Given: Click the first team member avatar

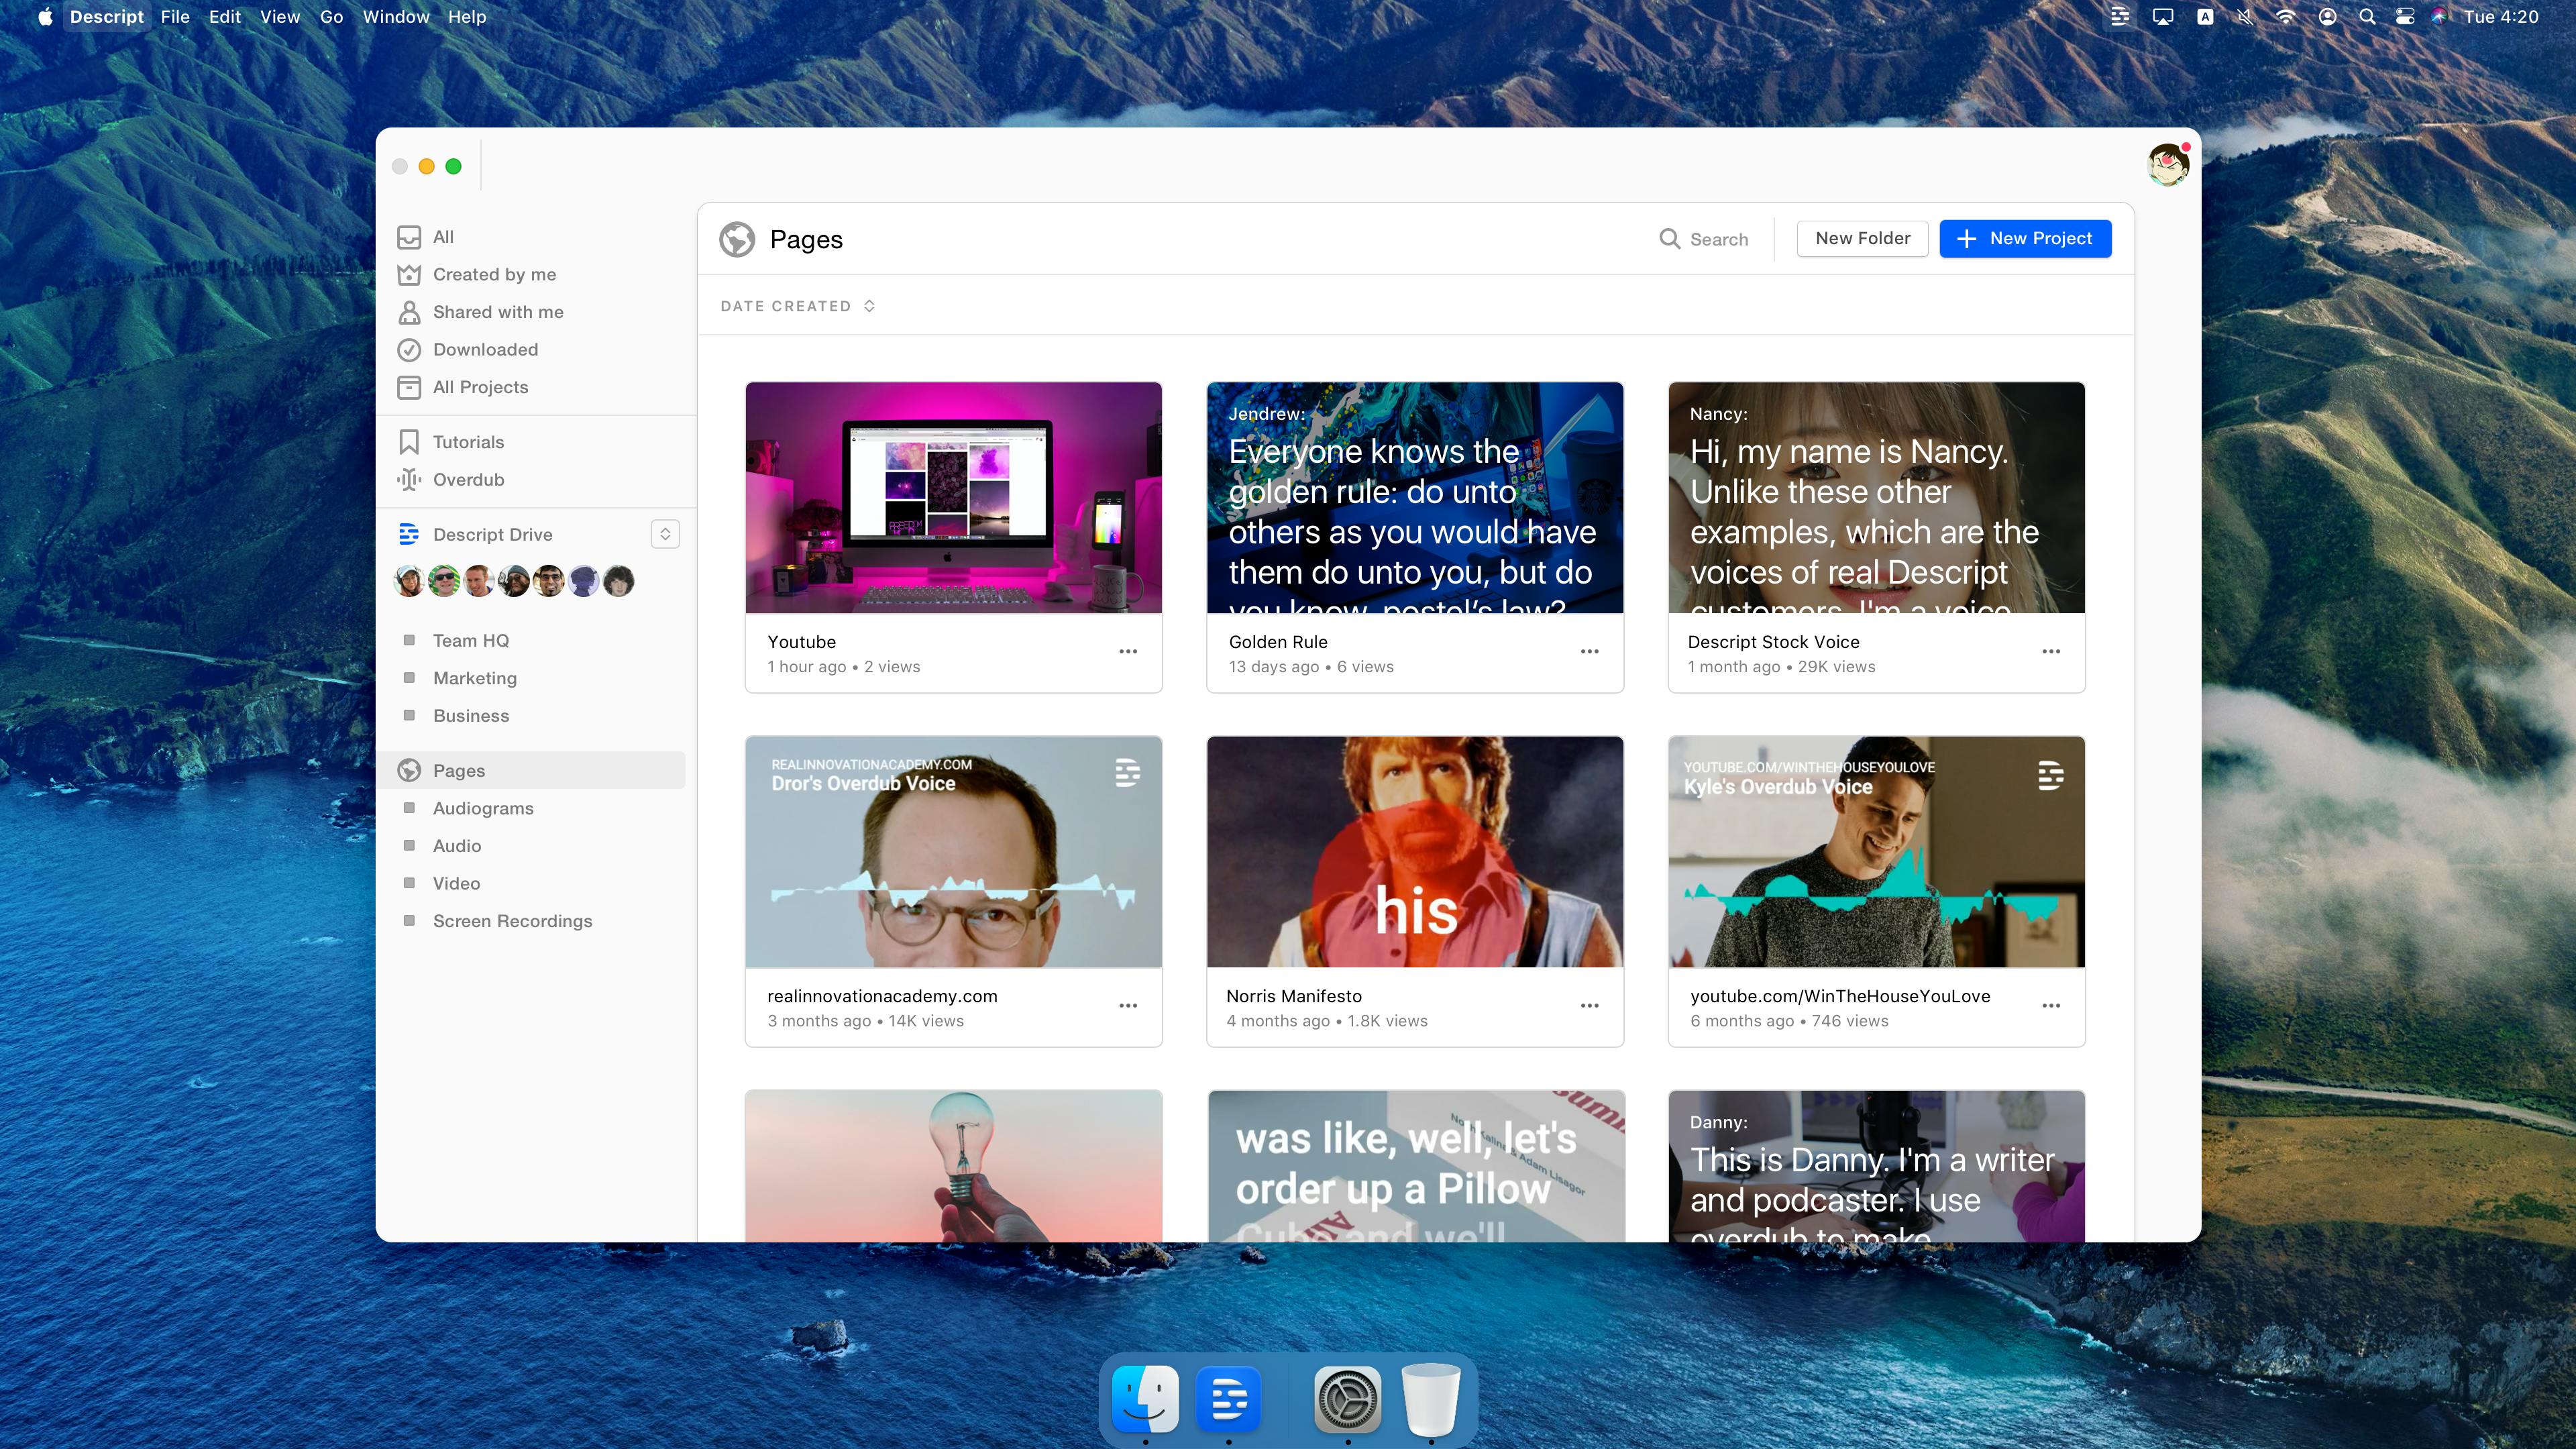Looking at the screenshot, I should 409,581.
